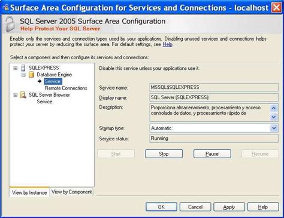Cancel the configuration dialog
This screenshot has width=284, height=218.
click(x=195, y=207)
